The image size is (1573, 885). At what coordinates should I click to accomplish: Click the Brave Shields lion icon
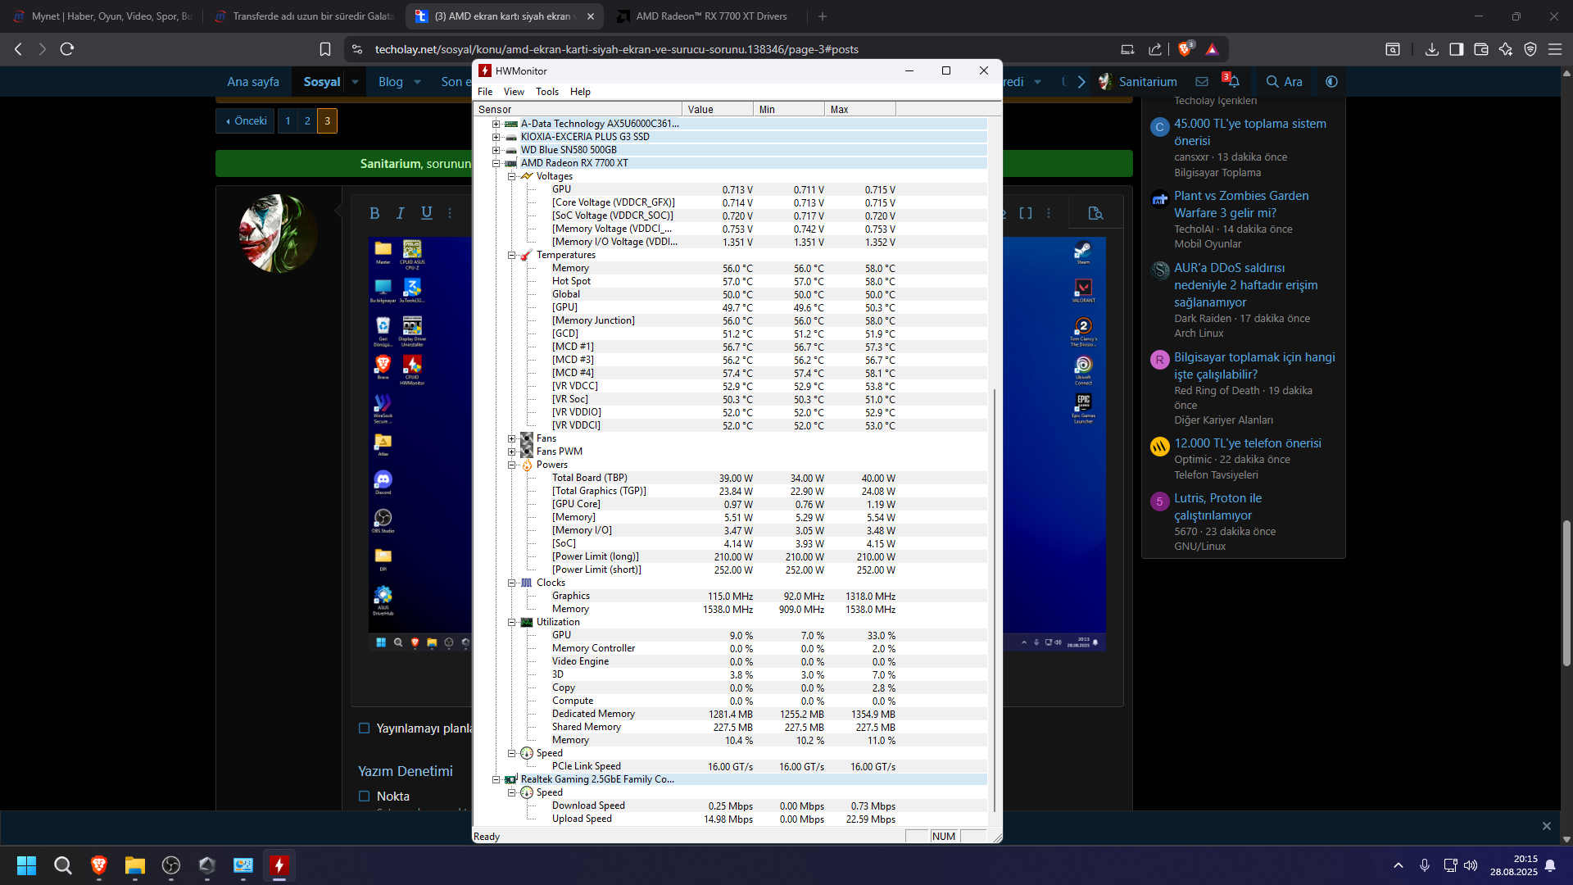pyautogui.click(x=1185, y=49)
